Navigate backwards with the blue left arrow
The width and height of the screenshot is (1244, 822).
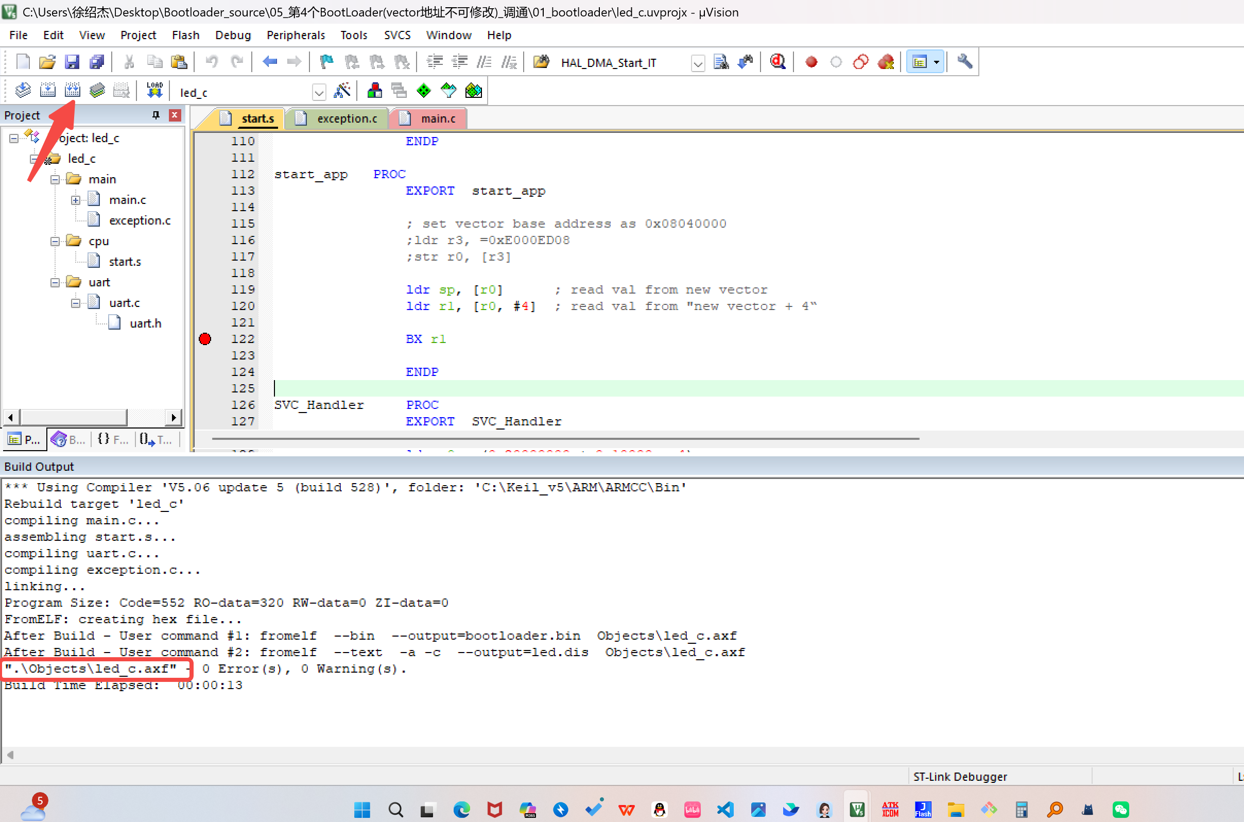click(269, 62)
